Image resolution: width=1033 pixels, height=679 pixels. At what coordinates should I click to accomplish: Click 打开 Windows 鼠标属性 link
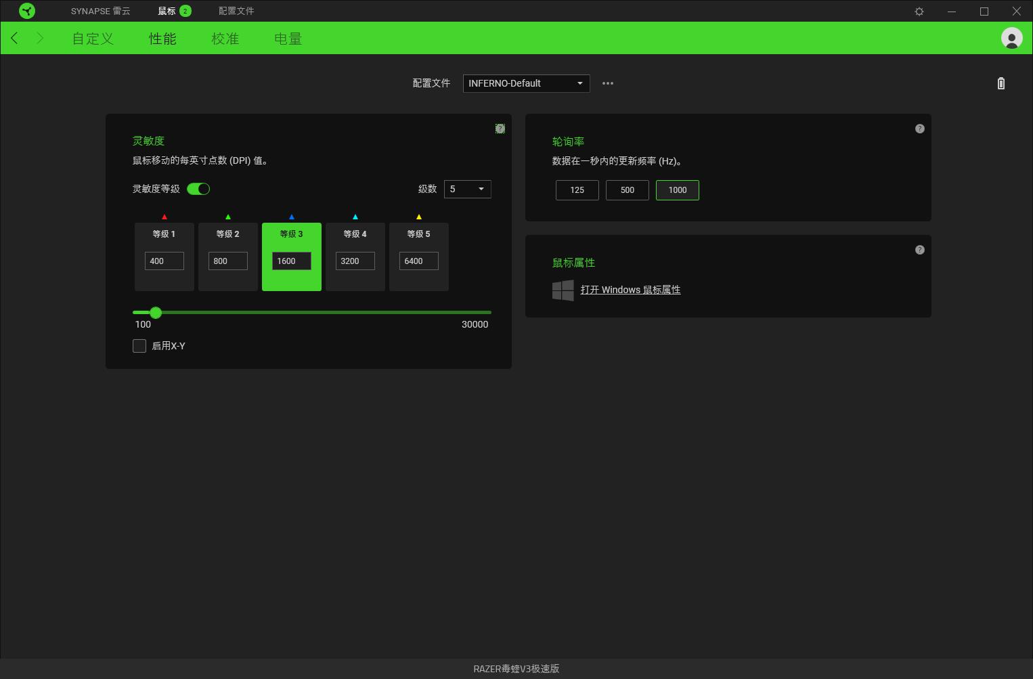coord(630,290)
